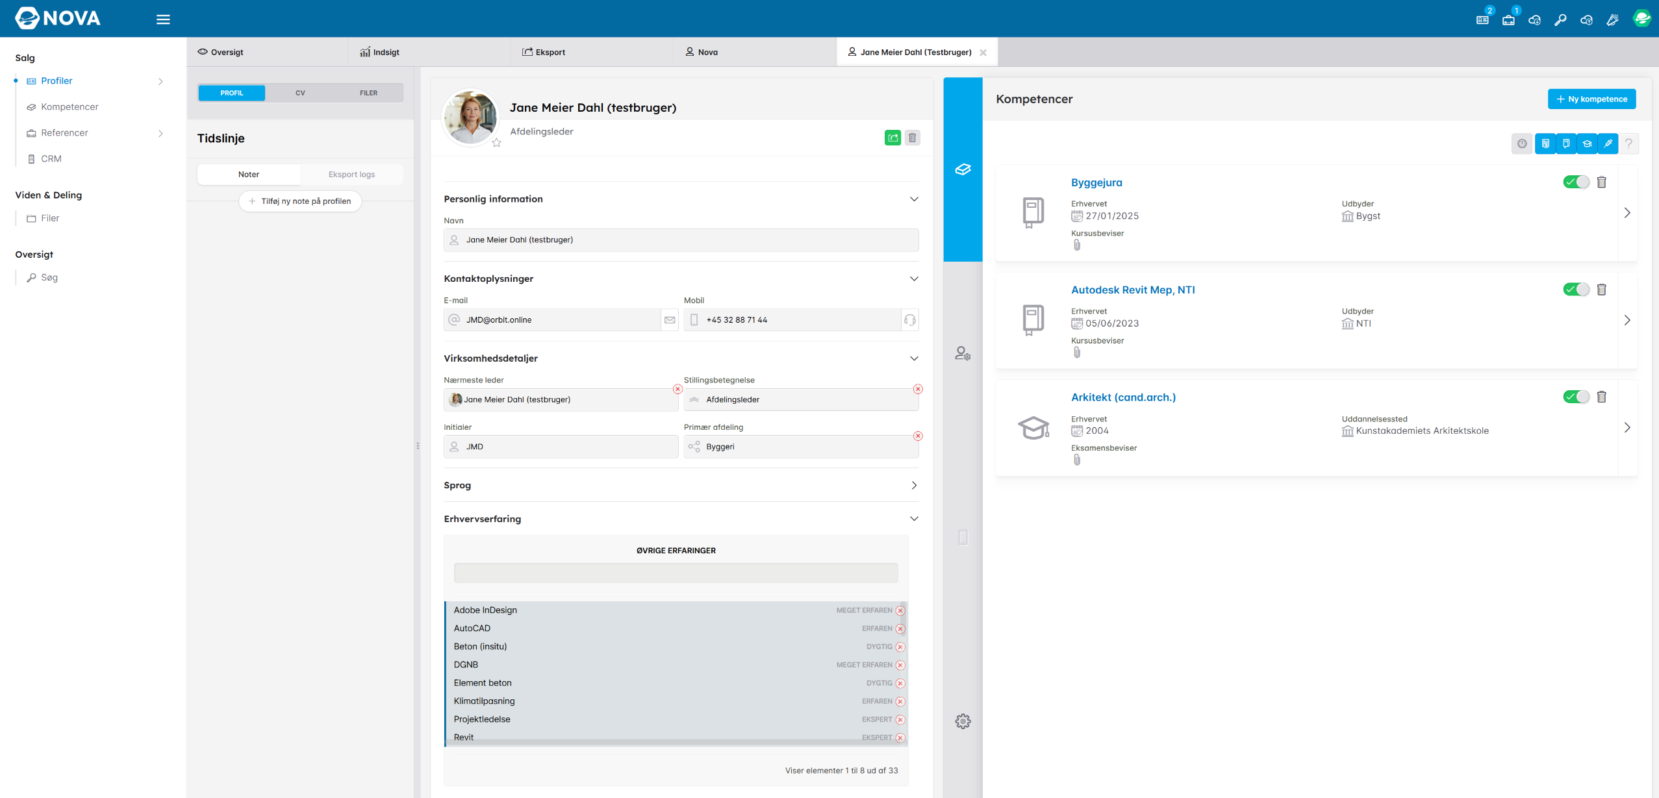The height and width of the screenshot is (798, 1659).
Task: Switch to the CV tab
Action: 300,93
